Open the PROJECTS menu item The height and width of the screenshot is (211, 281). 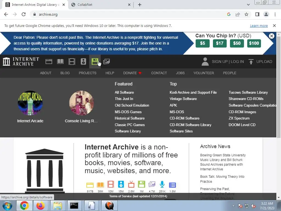pos(88,73)
